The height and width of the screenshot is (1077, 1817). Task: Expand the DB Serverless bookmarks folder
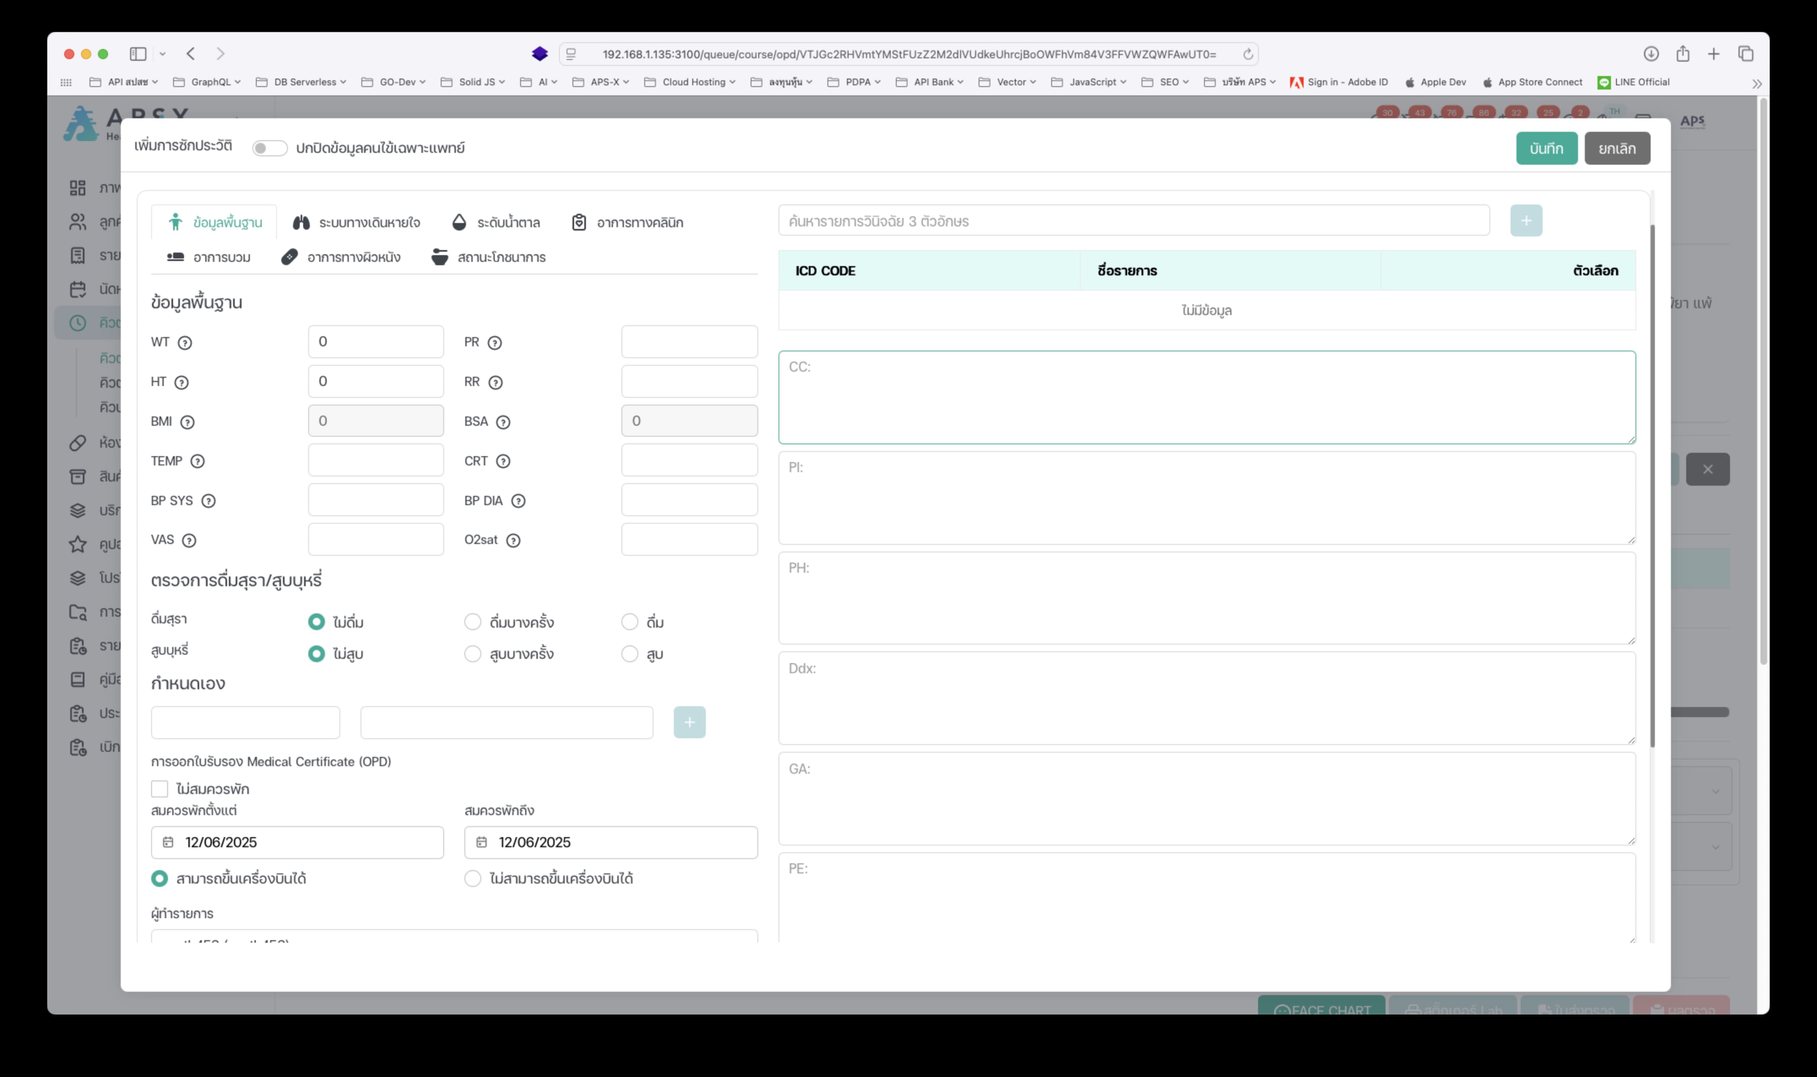tap(301, 82)
